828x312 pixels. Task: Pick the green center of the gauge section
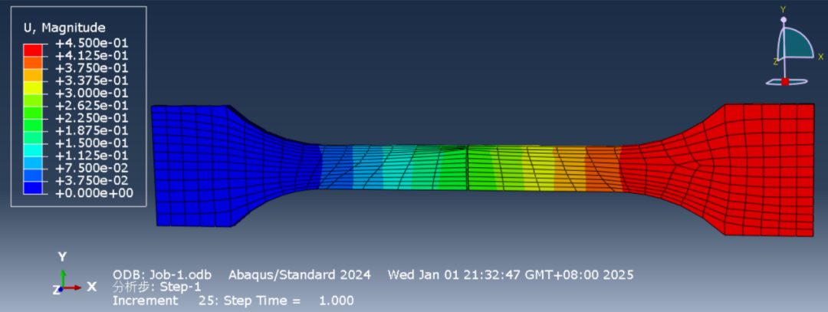click(468, 168)
